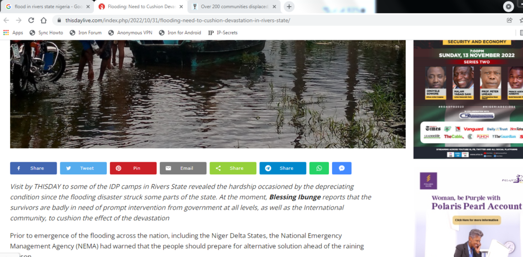The width and height of the screenshot is (523, 257).
Task: Open the Anonymous VPN bookmark
Action: (130, 33)
